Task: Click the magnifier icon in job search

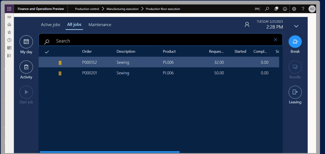Action: tap(47, 42)
